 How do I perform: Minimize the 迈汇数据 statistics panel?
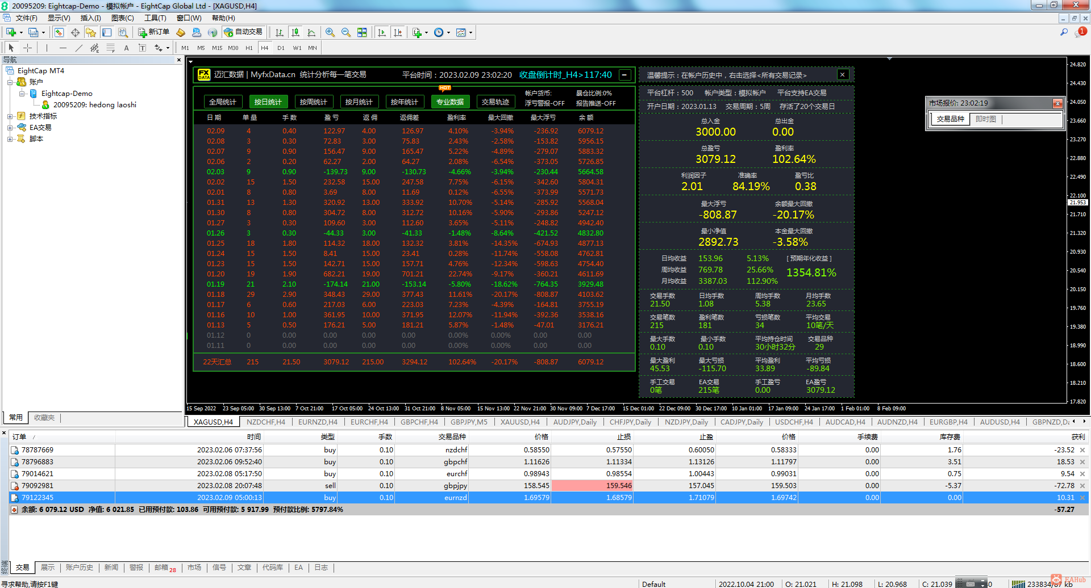pyautogui.click(x=624, y=75)
